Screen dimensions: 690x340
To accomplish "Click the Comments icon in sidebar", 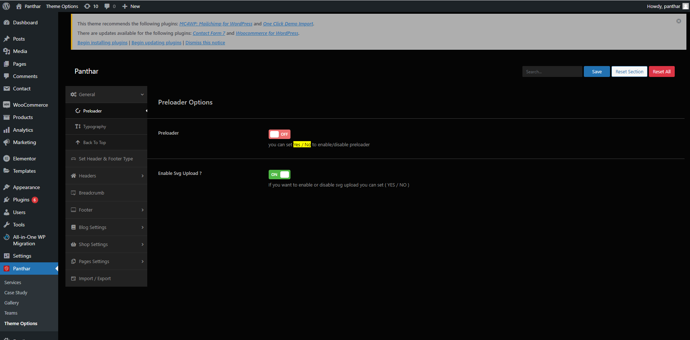I will pos(7,76).
